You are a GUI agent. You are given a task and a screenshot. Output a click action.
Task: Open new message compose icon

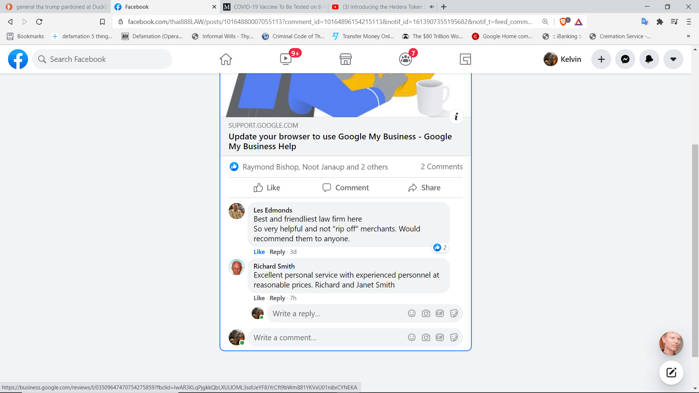click(671, 372)
